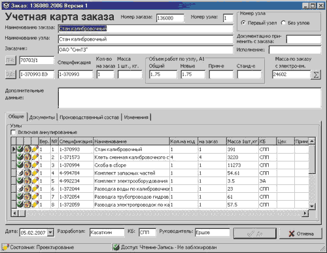Screen dimensions: 327x253
Task: Click the Спецификация column header in table
Action: pyautogui.click(x=76, y=141)
